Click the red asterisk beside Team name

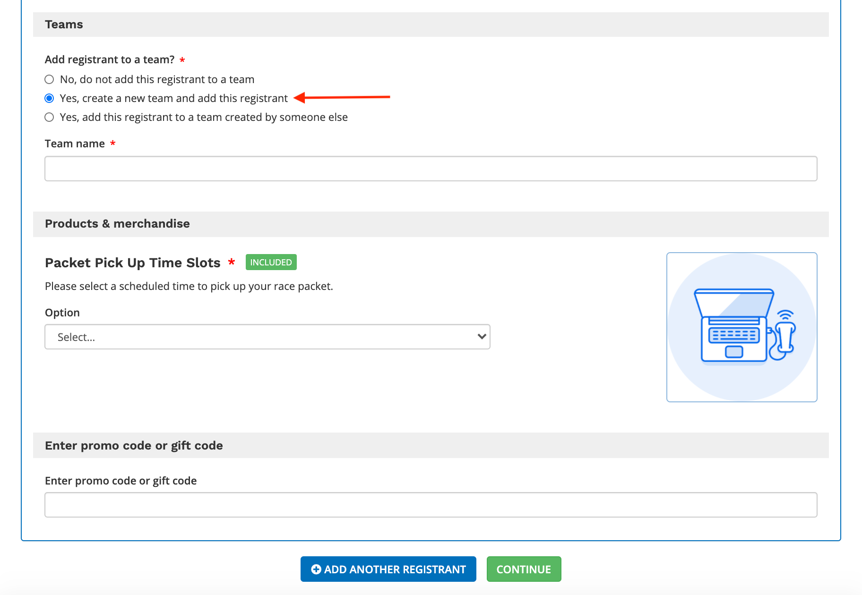113,144
